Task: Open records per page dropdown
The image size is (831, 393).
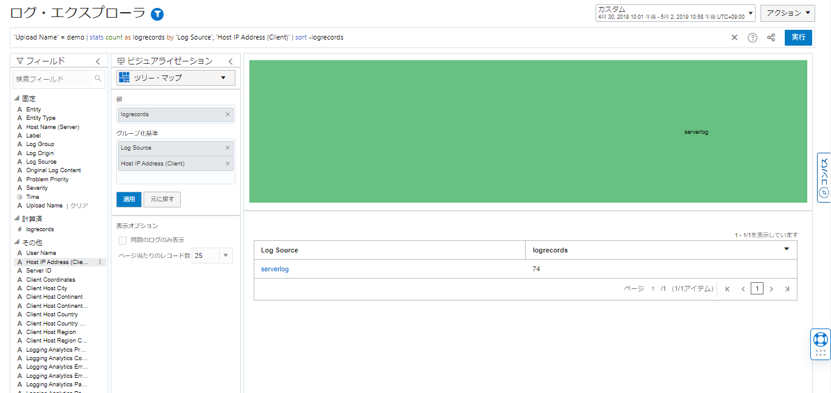Action: pos(226,256)
